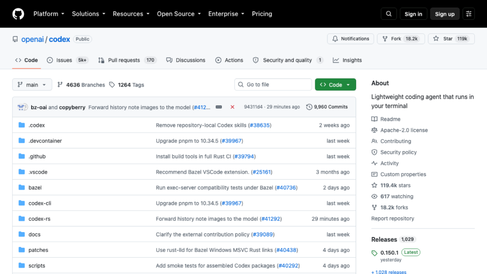Screen dimensions: 487x274
Task: Click the scale icon beside Apache-2.0 license
Action: point(374,130)
